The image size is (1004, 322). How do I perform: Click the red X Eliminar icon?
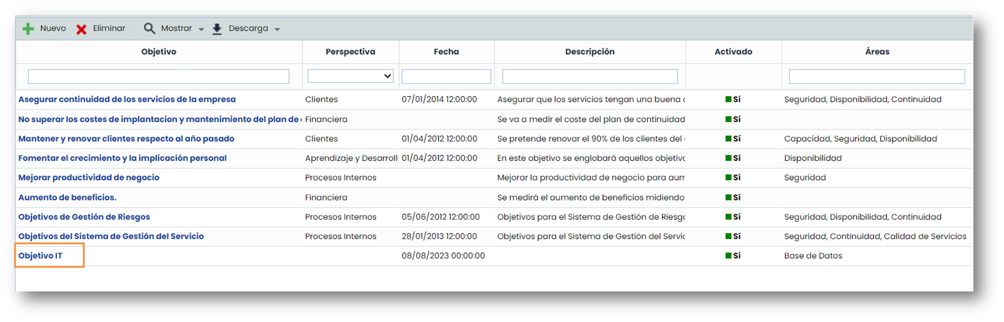[81, 29]
